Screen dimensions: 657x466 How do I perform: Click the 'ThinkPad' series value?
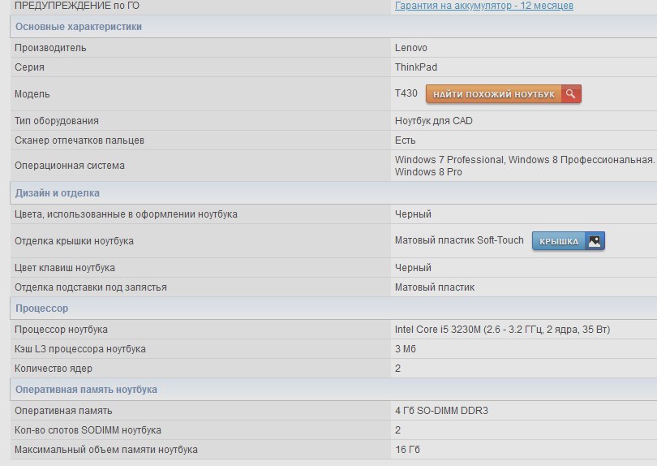click(x=415, y=67)
